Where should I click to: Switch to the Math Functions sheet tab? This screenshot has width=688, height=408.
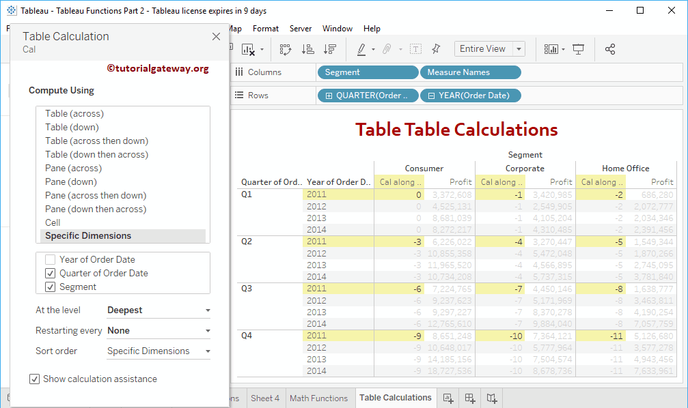tap(318, 398)
